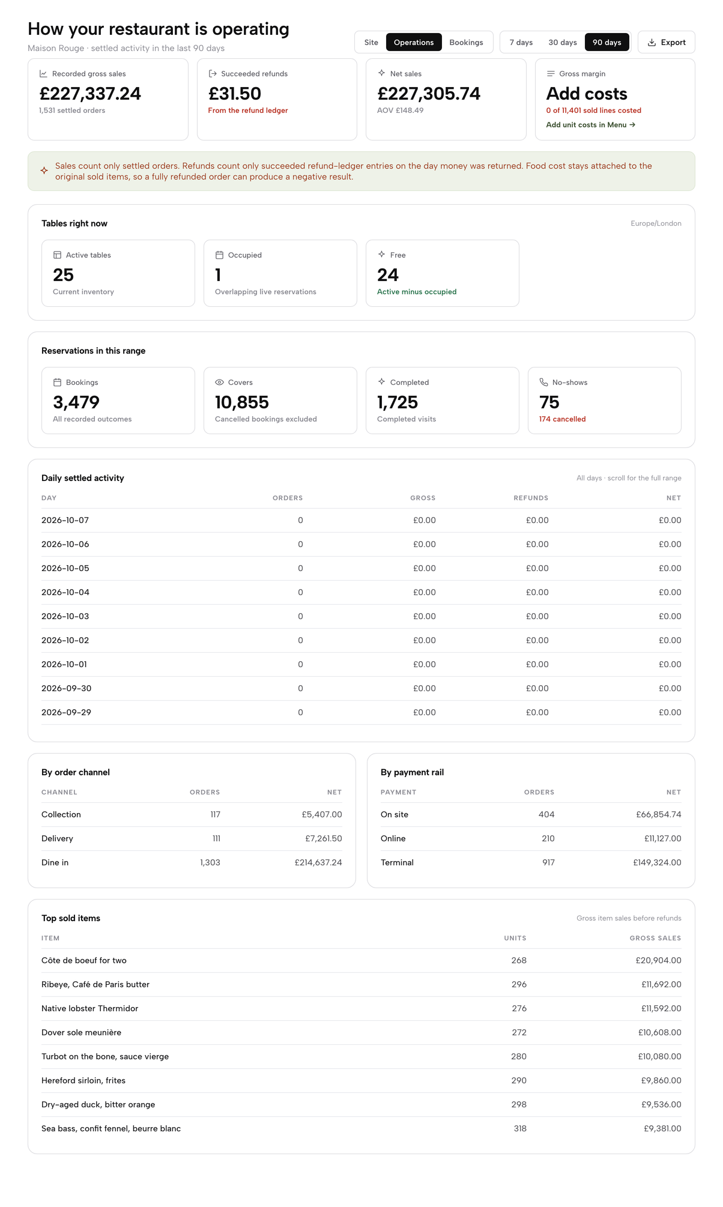This screenshot has height=1207, width=723.
Task: Click the GROSS SALES column header
Action: coord(655,939)
